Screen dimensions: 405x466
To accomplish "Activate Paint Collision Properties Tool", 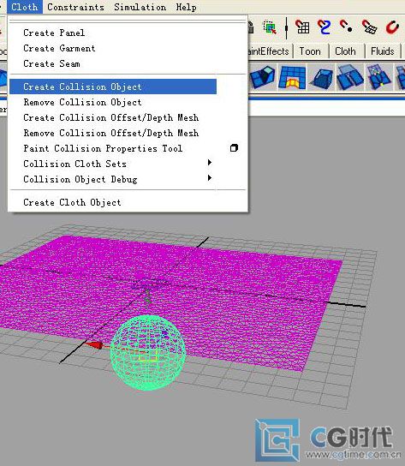I will [103, 148].
